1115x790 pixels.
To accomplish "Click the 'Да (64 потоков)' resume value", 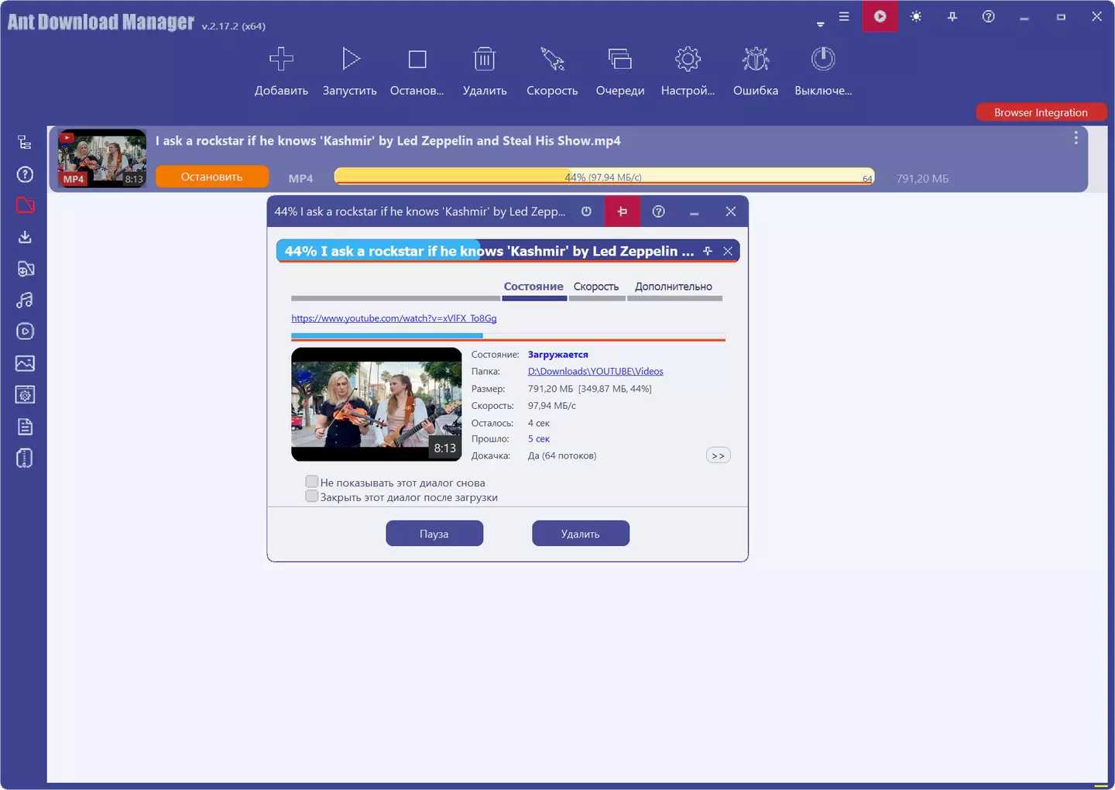I will point(562,456).
